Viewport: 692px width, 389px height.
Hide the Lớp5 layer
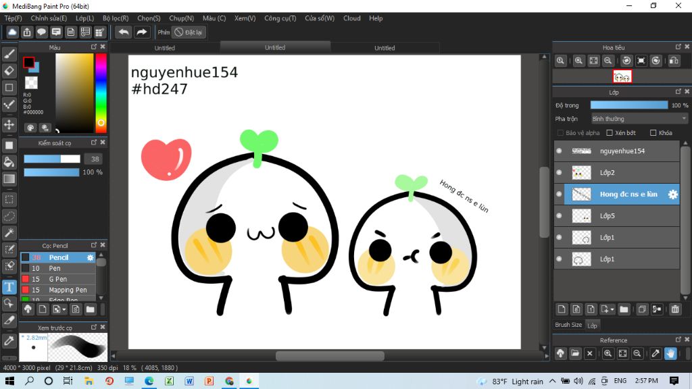pos(559,215)
